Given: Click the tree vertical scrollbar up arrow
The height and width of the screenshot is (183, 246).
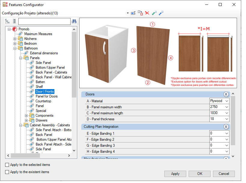Looking at the screenshot, I should point(74,29).
